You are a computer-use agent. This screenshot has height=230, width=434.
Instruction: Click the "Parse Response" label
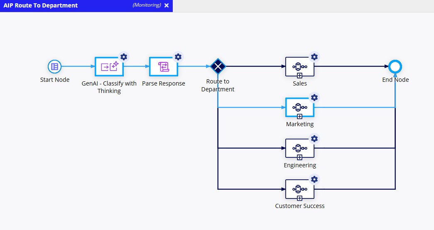164,83
